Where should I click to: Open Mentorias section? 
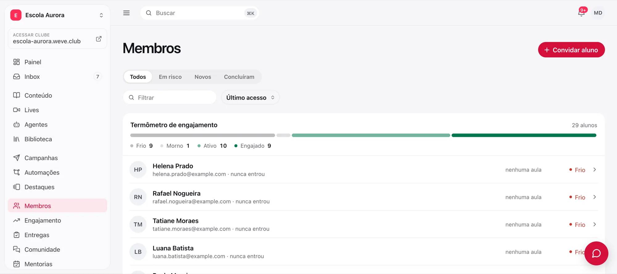click(57, 264)
